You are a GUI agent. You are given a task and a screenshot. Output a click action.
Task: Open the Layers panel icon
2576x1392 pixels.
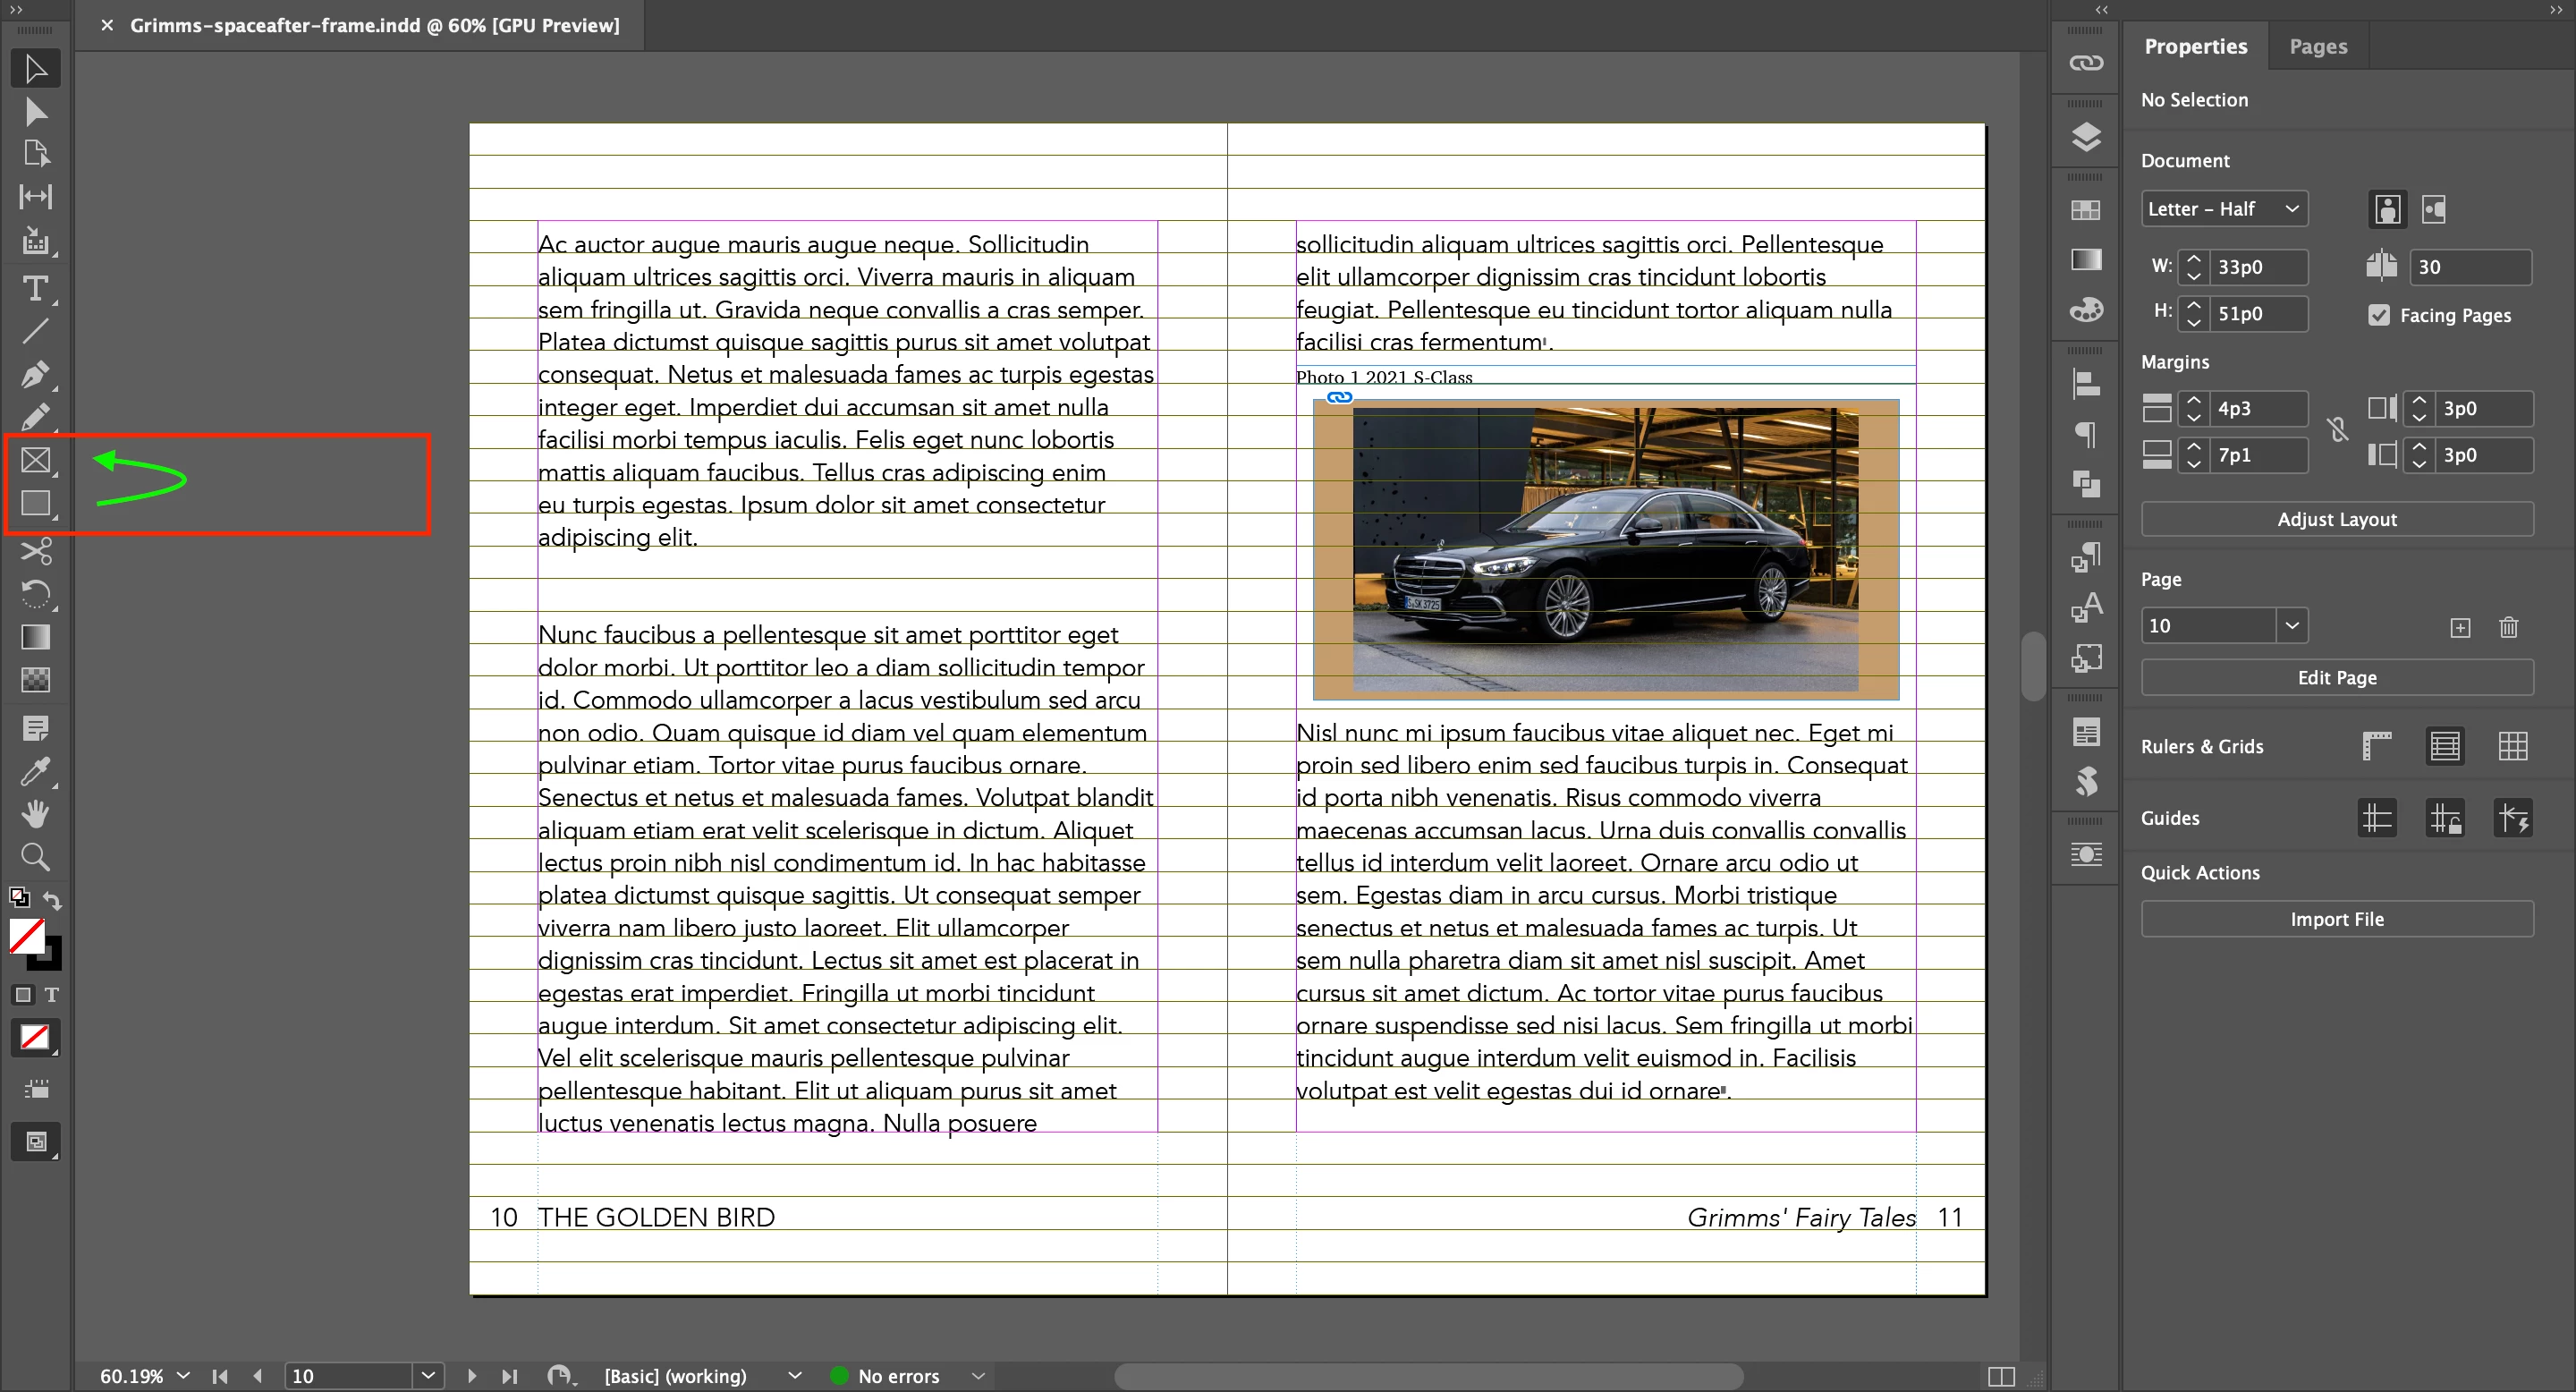click(2086, 137)
